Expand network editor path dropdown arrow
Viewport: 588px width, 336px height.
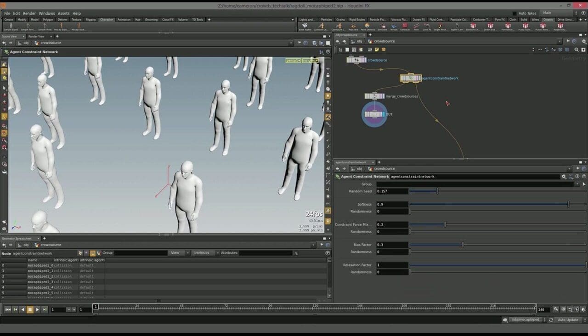(x=560, y=41)
